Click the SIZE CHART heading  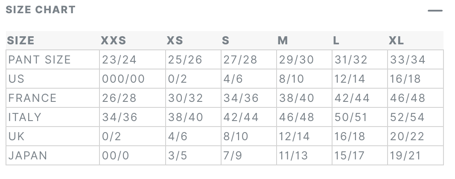41,10
